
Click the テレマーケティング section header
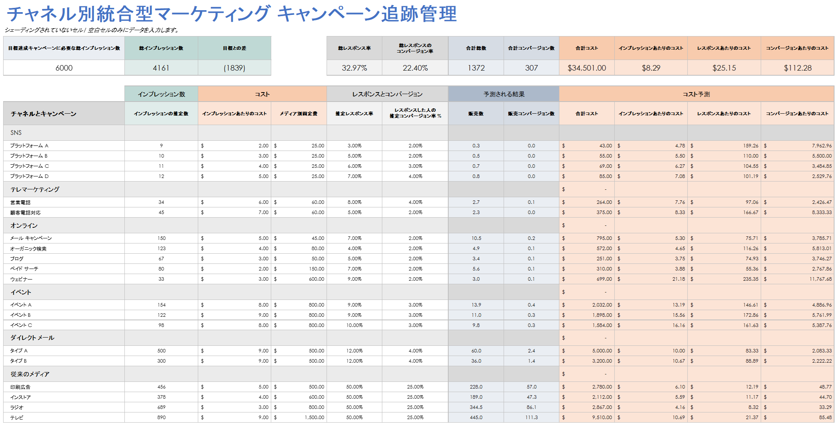[35, 189]
